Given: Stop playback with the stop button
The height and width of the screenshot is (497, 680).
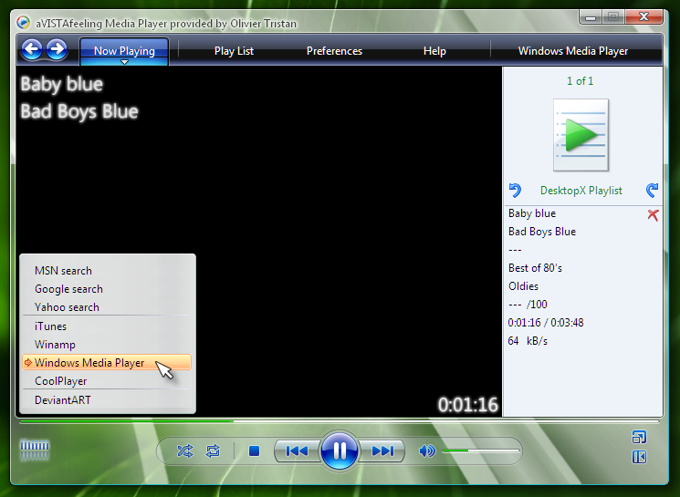Looking at the screenshot, I should (x=254, y=451).
